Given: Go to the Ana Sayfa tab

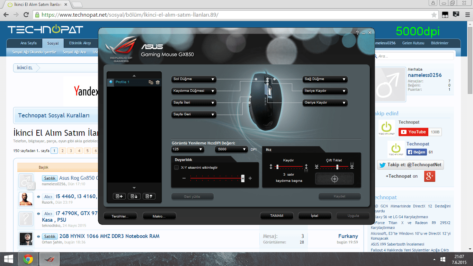Looking at the screenshot, I should (28, 43).
